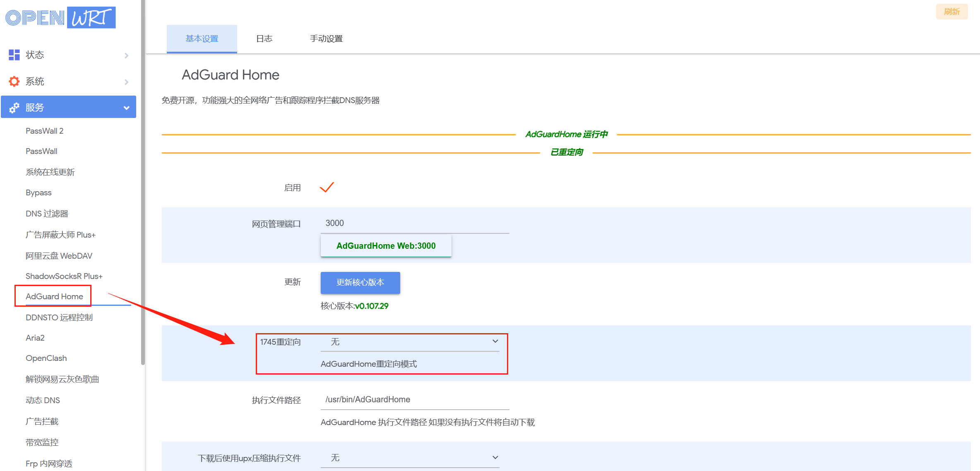The height and width of the screenshot is (471, 980).
Task: Toggle the 启用 checkmark
Action: [327, 187]
